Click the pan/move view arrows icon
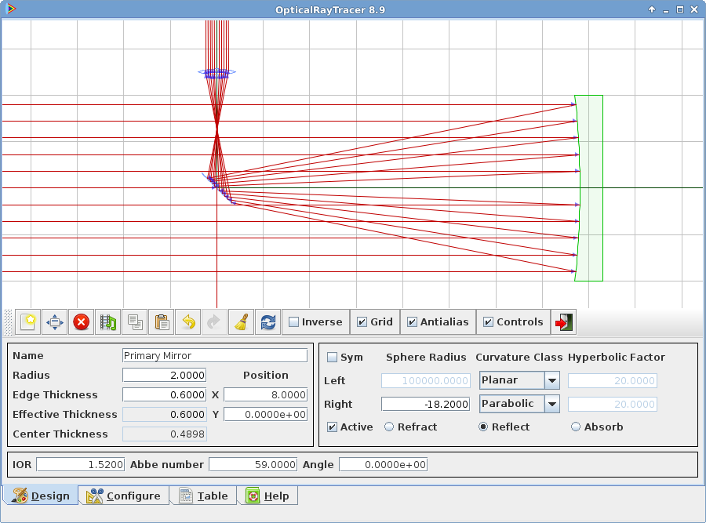This screenshot has height=523, width=706. [55, 322]
